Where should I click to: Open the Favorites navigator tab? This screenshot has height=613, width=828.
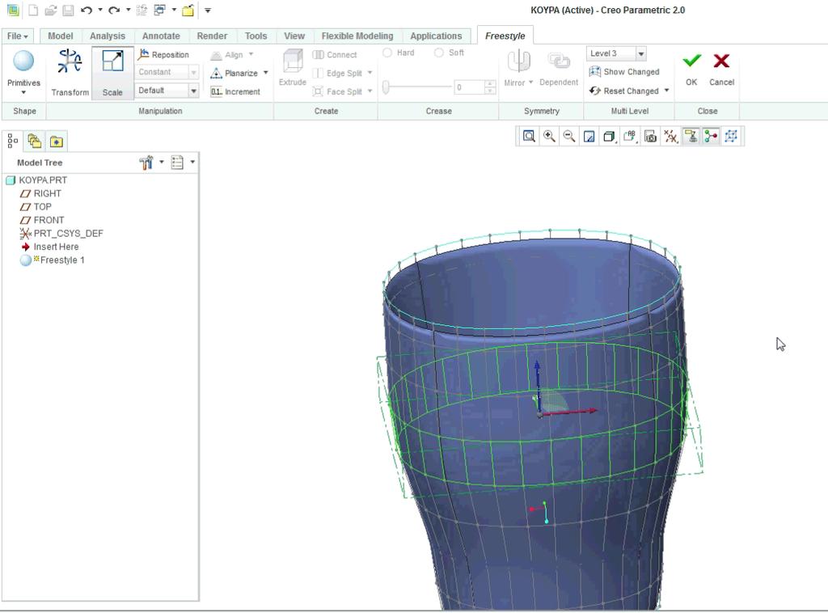pyautogui.click(x=57, y=141)
